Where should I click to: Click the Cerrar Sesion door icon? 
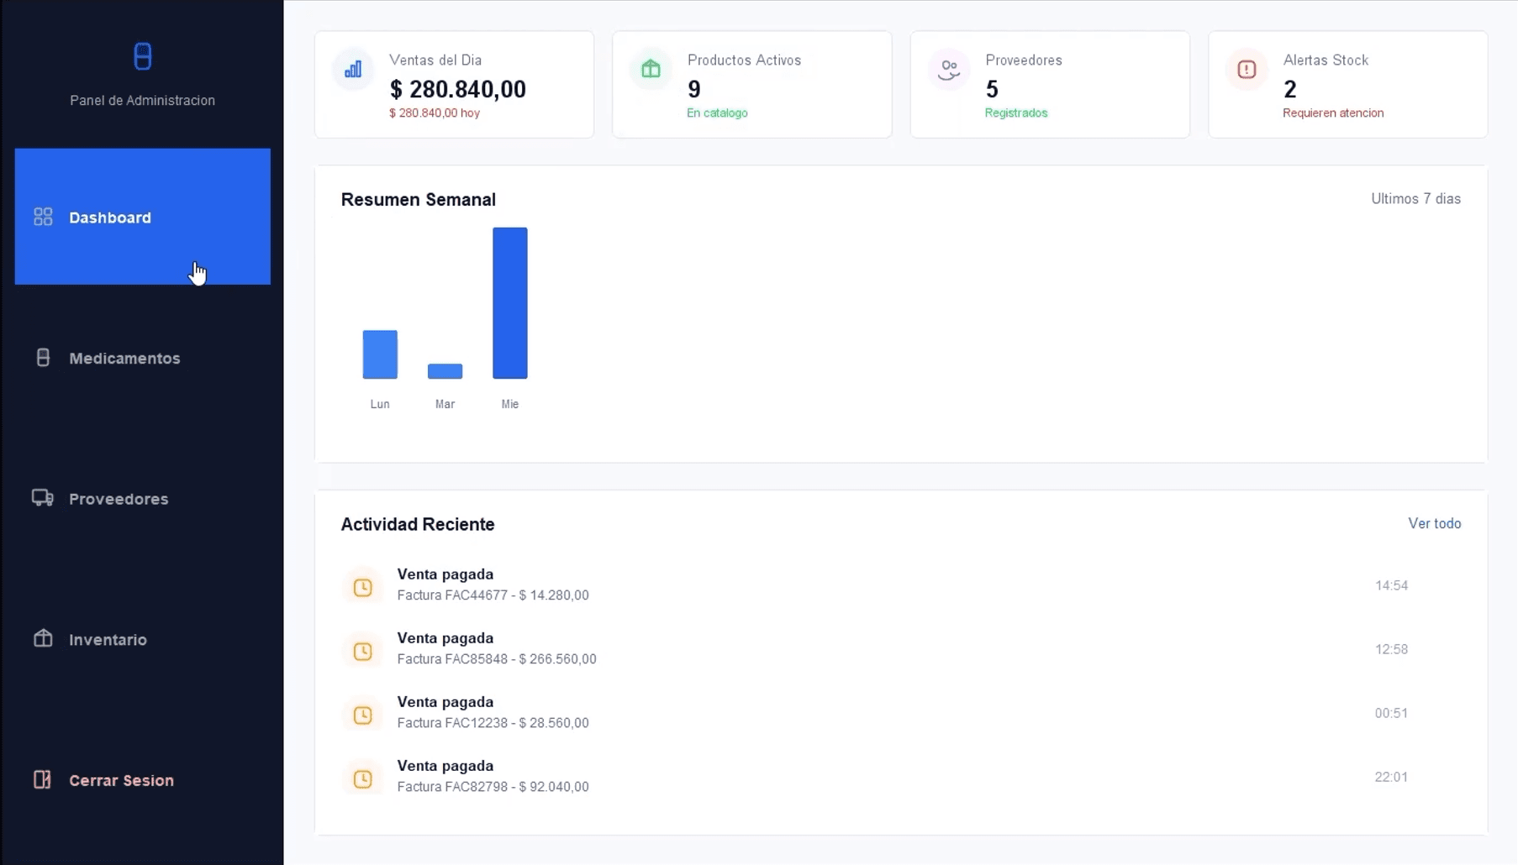(42, 779)
